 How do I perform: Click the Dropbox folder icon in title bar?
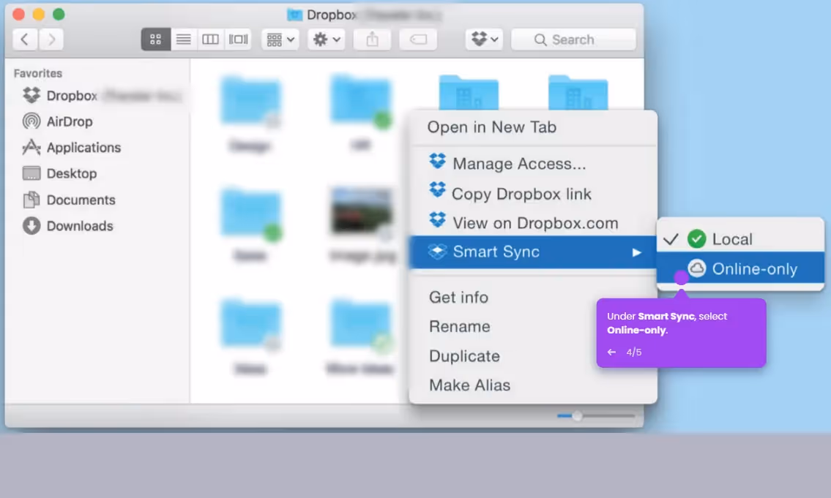(294, 15)
